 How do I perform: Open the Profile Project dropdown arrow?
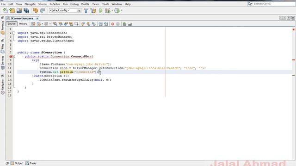point(122,11)
